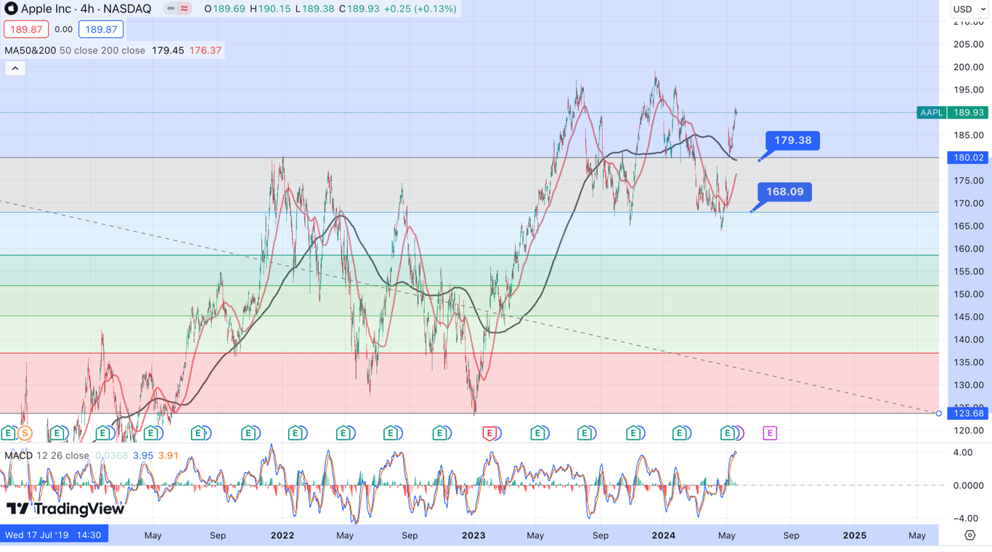The image size is (992, 552).
Task: Click the gray dash status pill icon
Action: pyautogui.click(x=171, y=9)
